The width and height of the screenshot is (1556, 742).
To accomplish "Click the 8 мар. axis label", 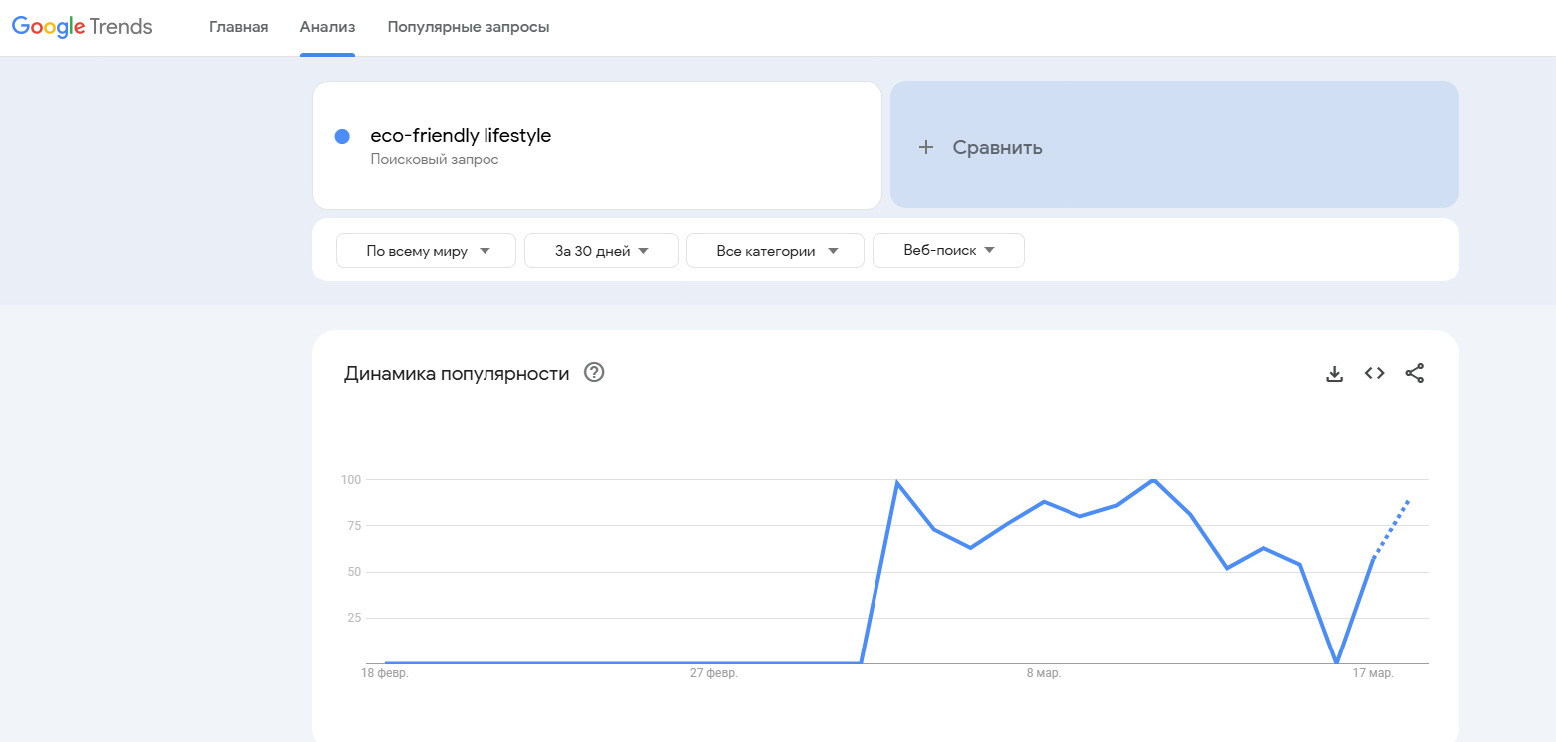I will (1044, 674).
